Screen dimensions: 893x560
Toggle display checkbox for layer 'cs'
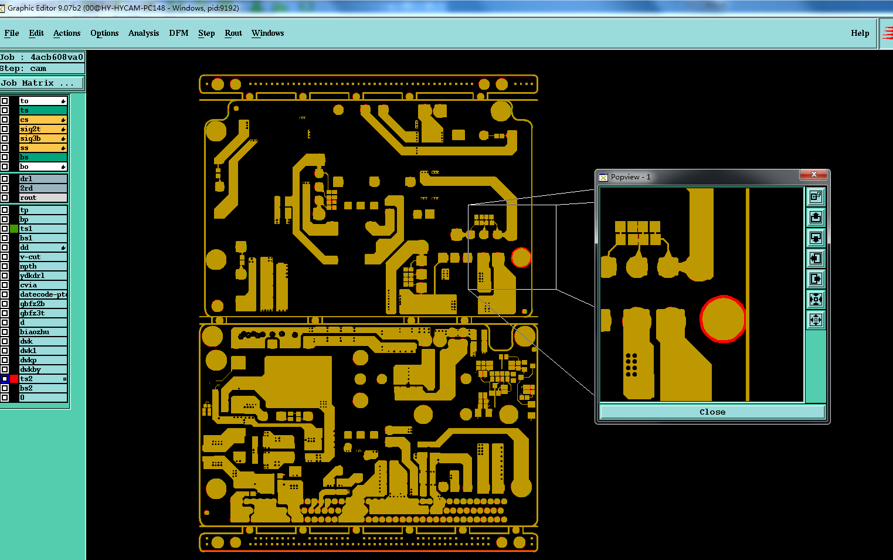5,120
